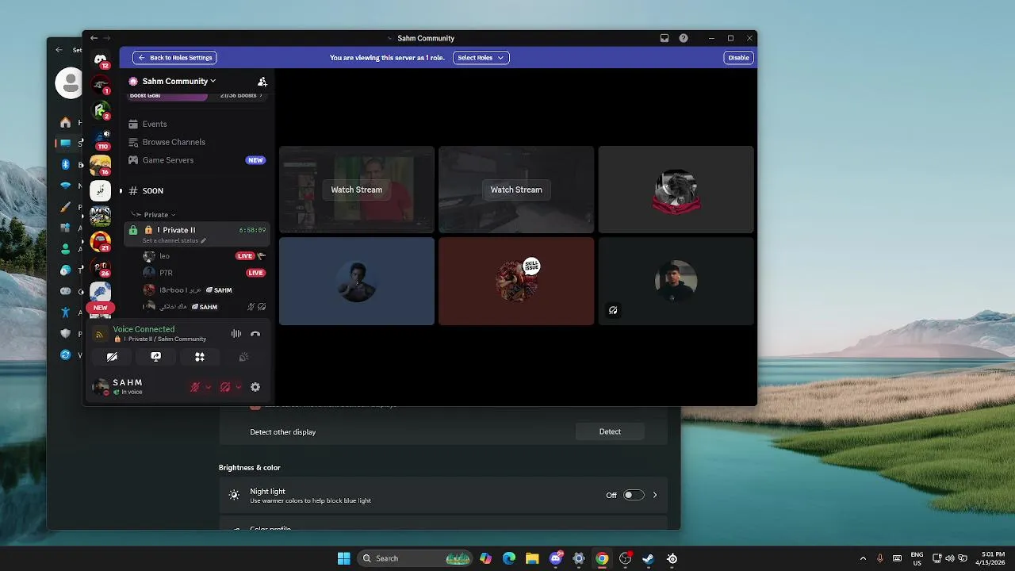Click the taskbar Search box
1015x571 pixels.
tap(416, 558)
